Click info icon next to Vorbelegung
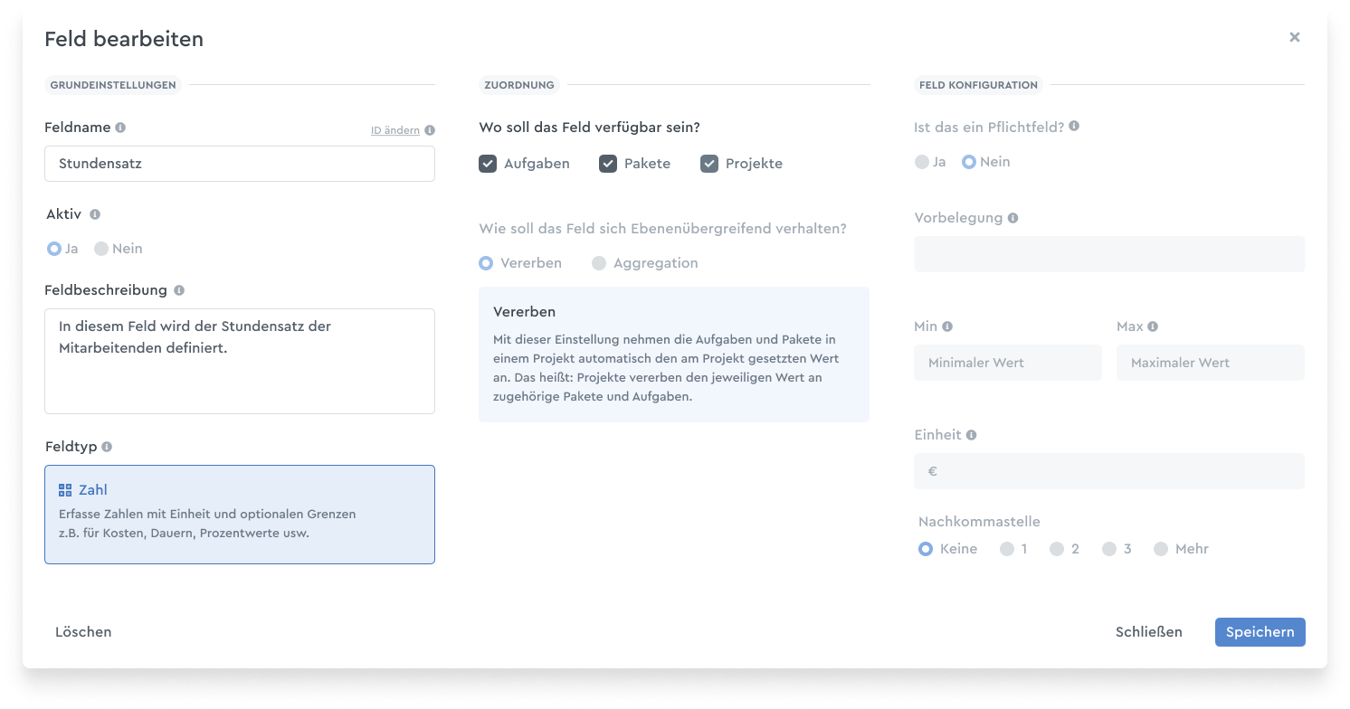The height and width of the screenshot is (709, 1350). point(1012,218)
